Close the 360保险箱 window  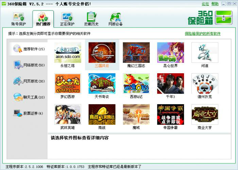coord(235,4)
